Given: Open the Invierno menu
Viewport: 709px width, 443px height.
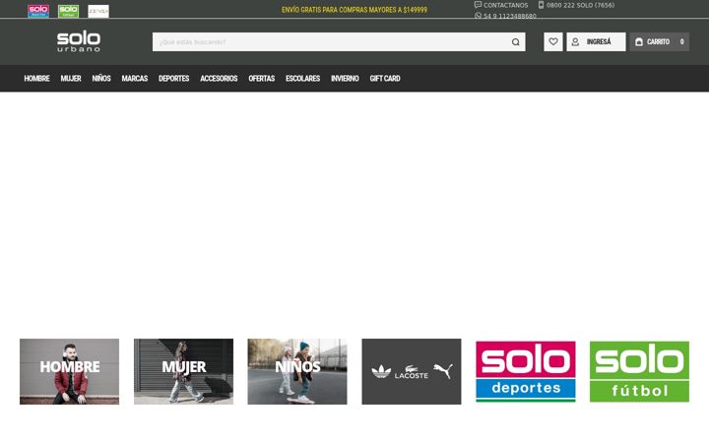Looking at the screenshot, I should pyautogui.click(x=345, y=78).
